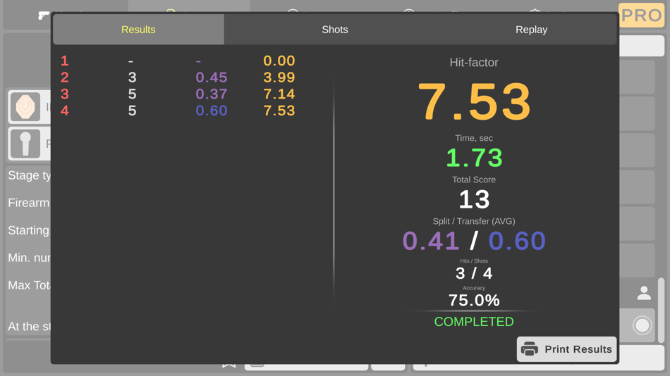The width and height of the screenshot is (670, 376).
Task: Click the popper target icon in background
Action: click(x=25, y=144)
